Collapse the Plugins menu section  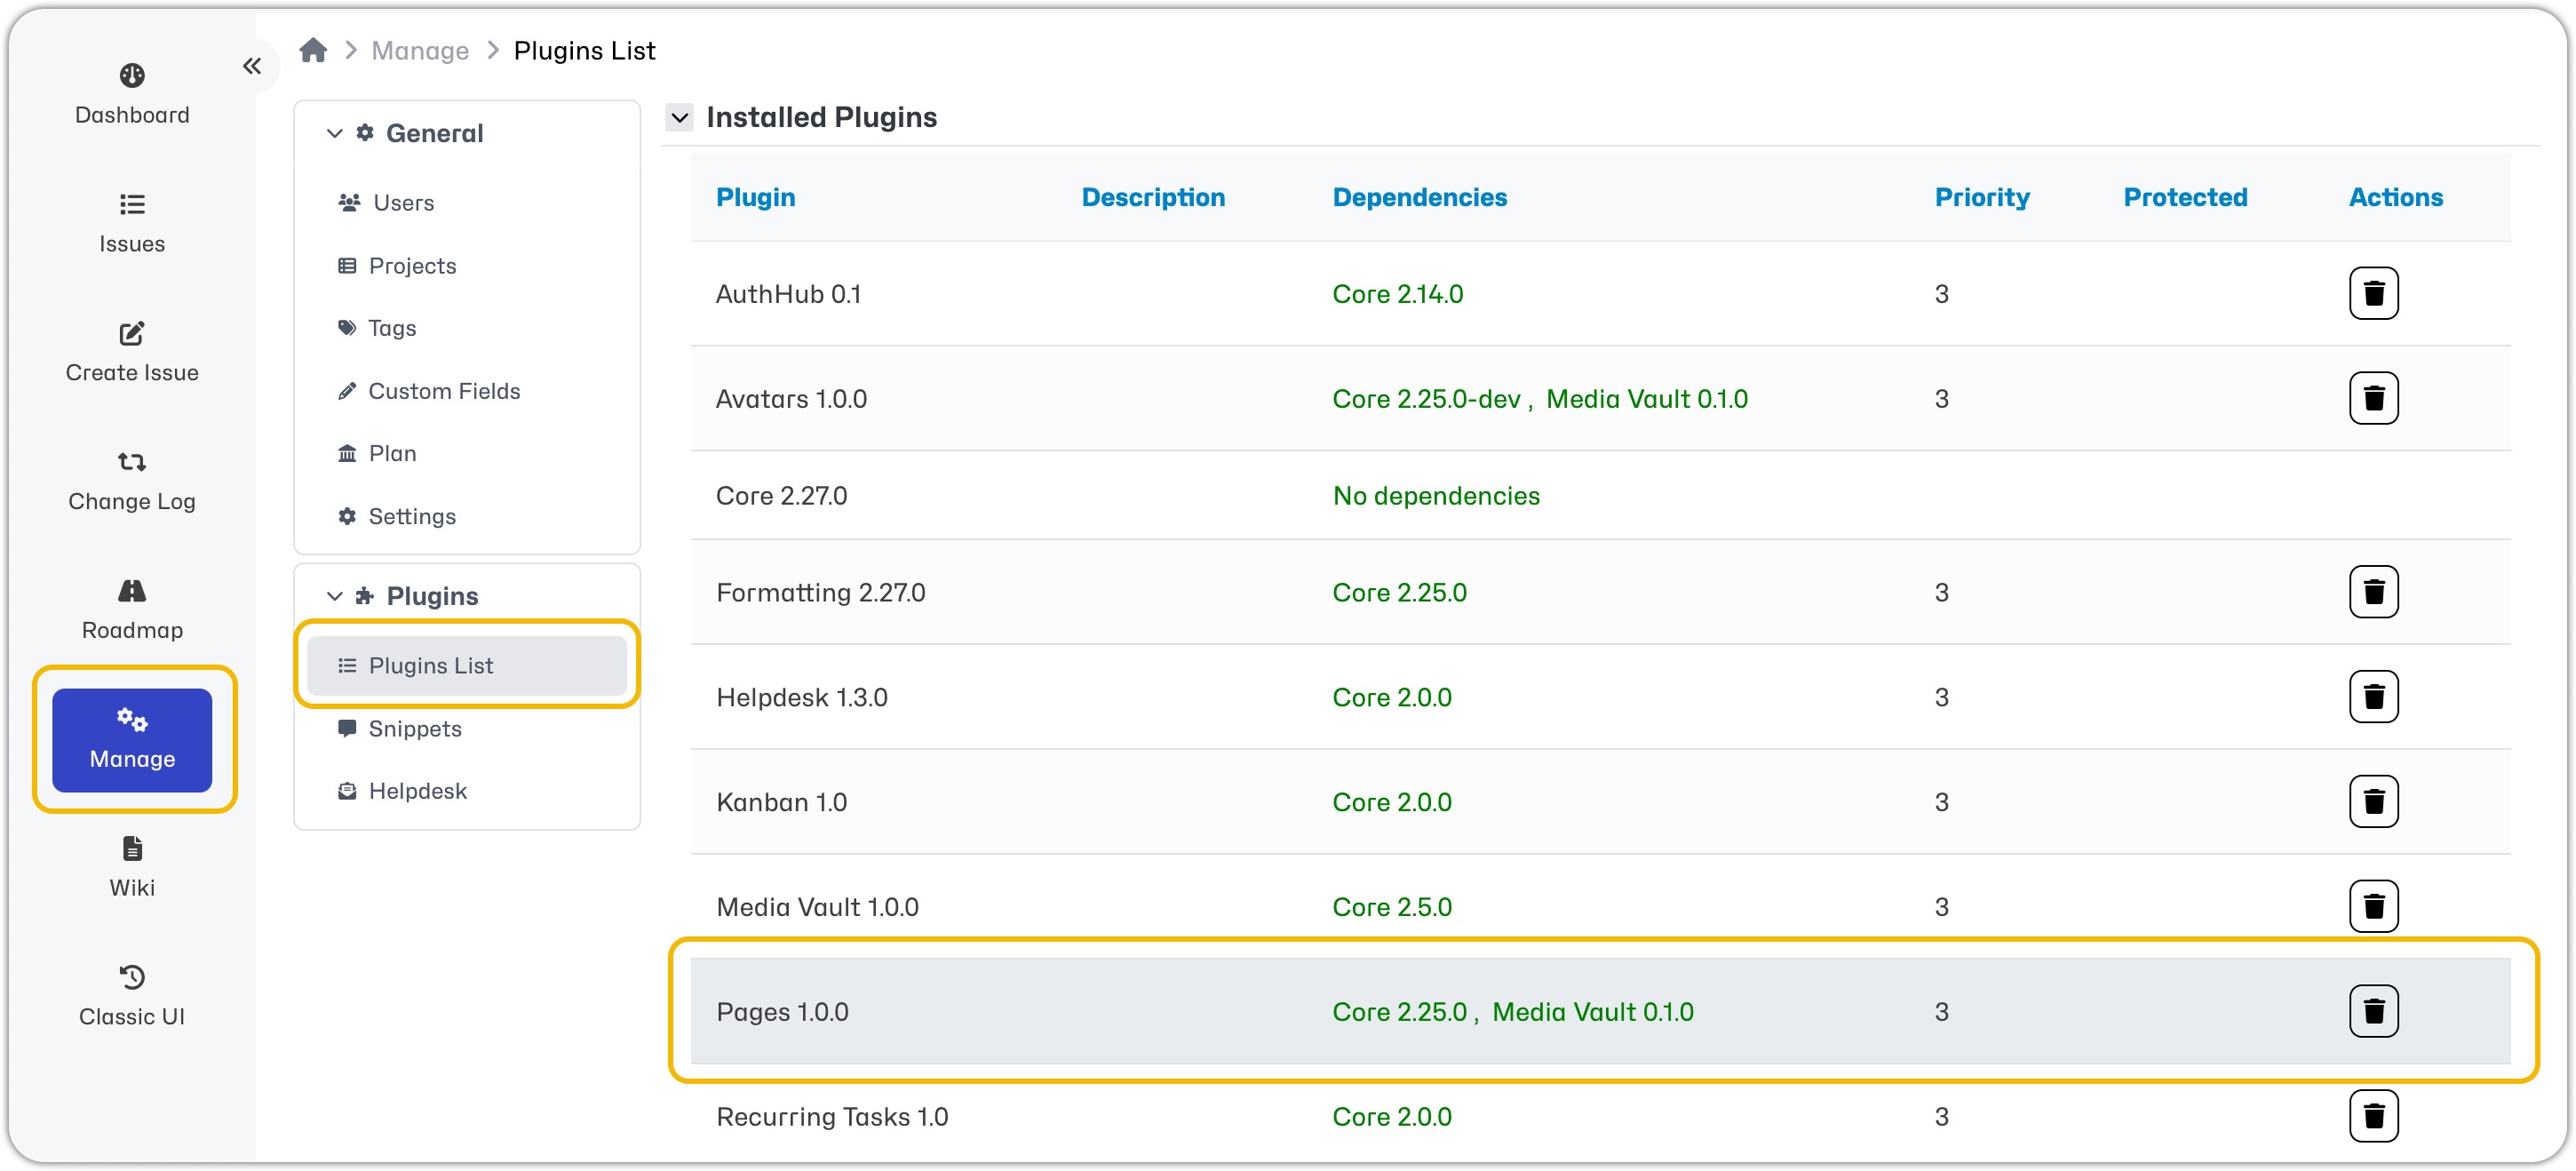click(334, 596)
